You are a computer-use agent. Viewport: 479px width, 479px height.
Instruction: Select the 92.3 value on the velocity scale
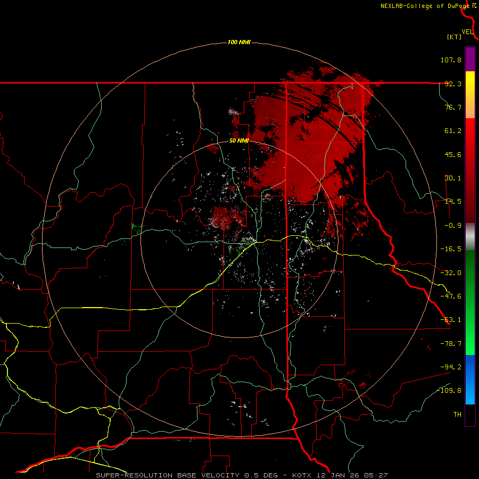point(453,84)
